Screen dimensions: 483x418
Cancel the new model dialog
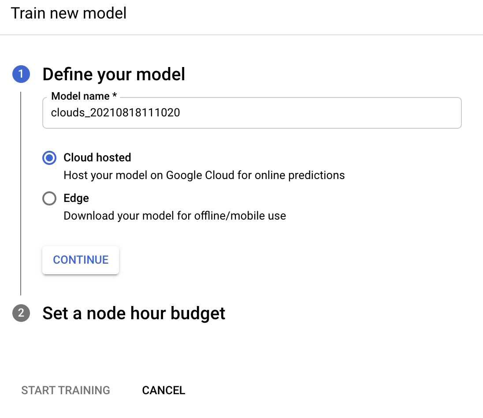tap(163, 390)
